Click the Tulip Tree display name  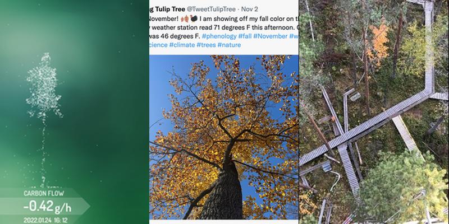(167, 9)
